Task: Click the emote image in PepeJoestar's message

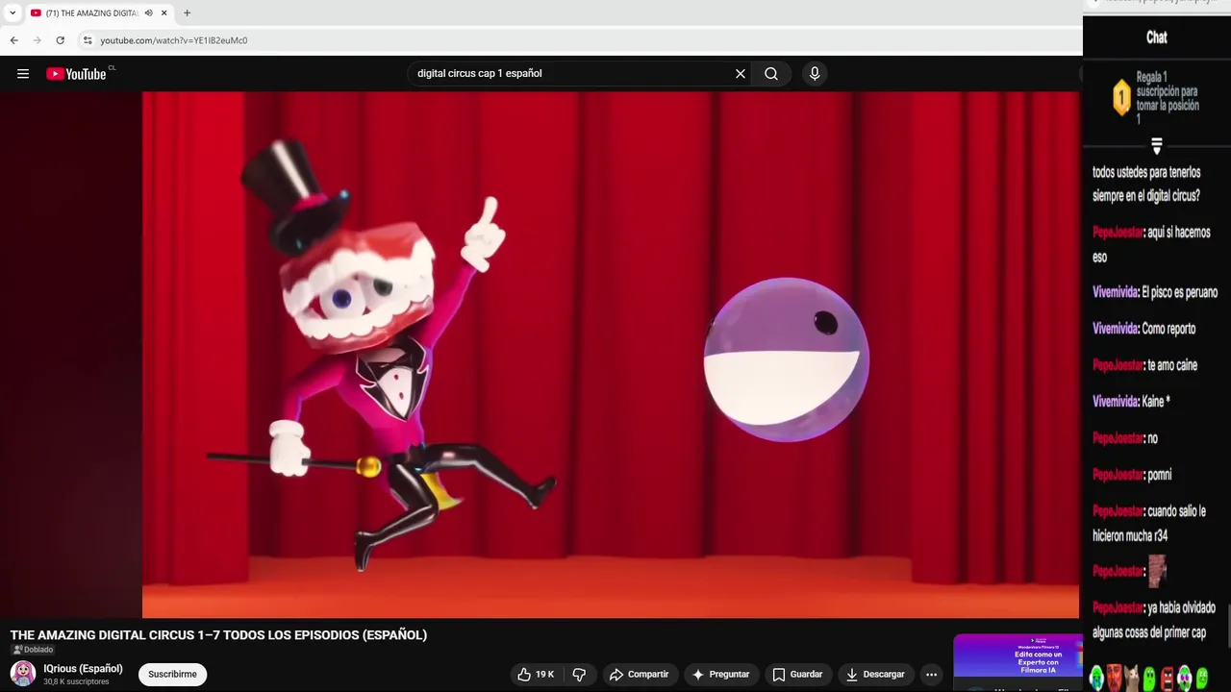Action: [1157, 571]
